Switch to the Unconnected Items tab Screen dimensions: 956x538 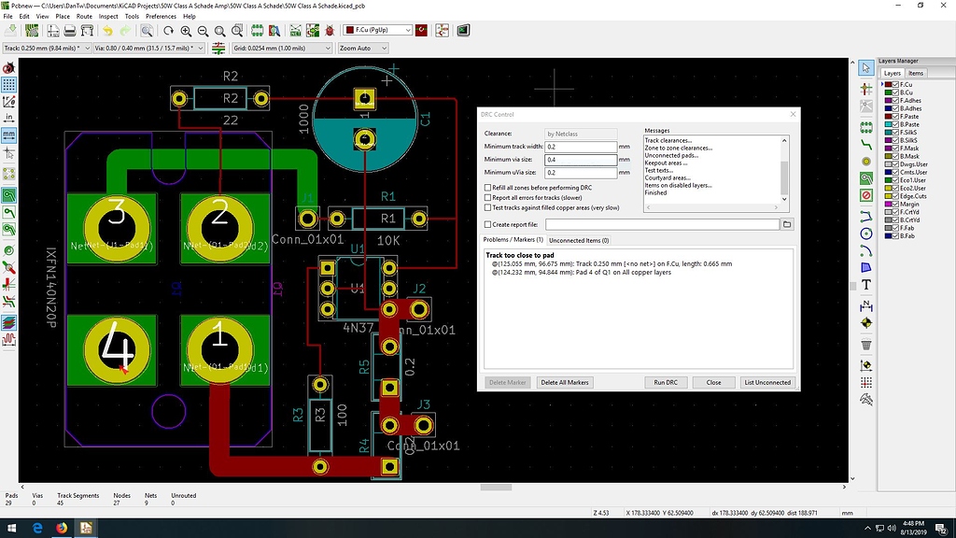pyautogui.click(x=578, y=240)
